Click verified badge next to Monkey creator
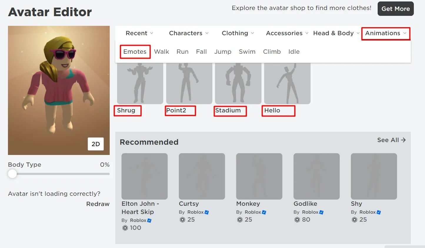Screen dimensions: 425x248 pyautogui.click(x=264, y=212)
